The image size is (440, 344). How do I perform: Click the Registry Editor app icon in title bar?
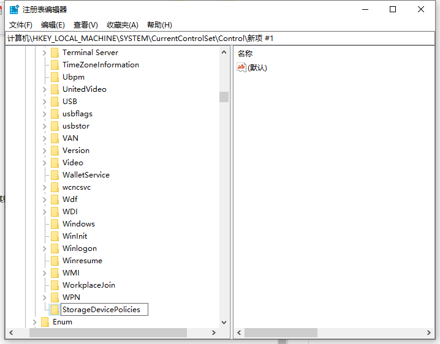[x=14, y=9]
